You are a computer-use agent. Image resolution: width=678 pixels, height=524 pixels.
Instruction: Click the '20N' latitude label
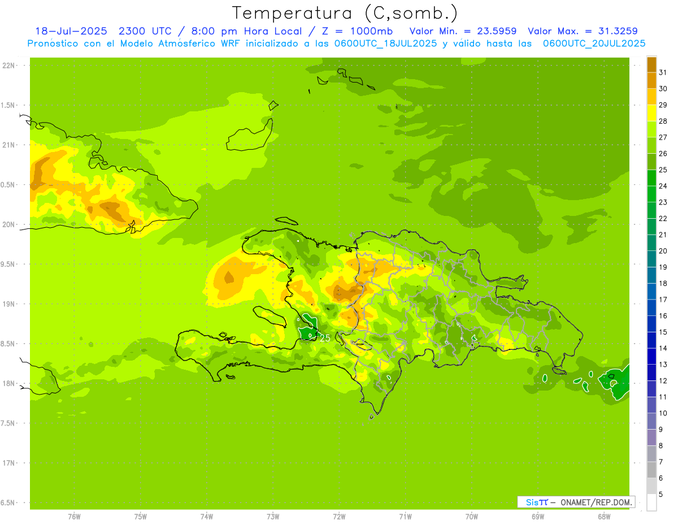pyautogui.click(x=8, y=224)
